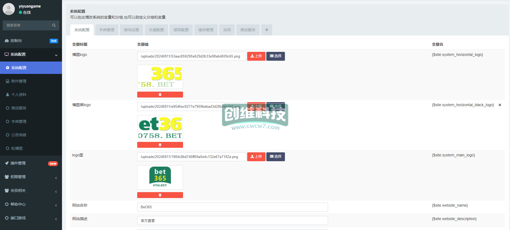
Task: Click the {$site.website_name} variable name
Action: coord(450,205)
